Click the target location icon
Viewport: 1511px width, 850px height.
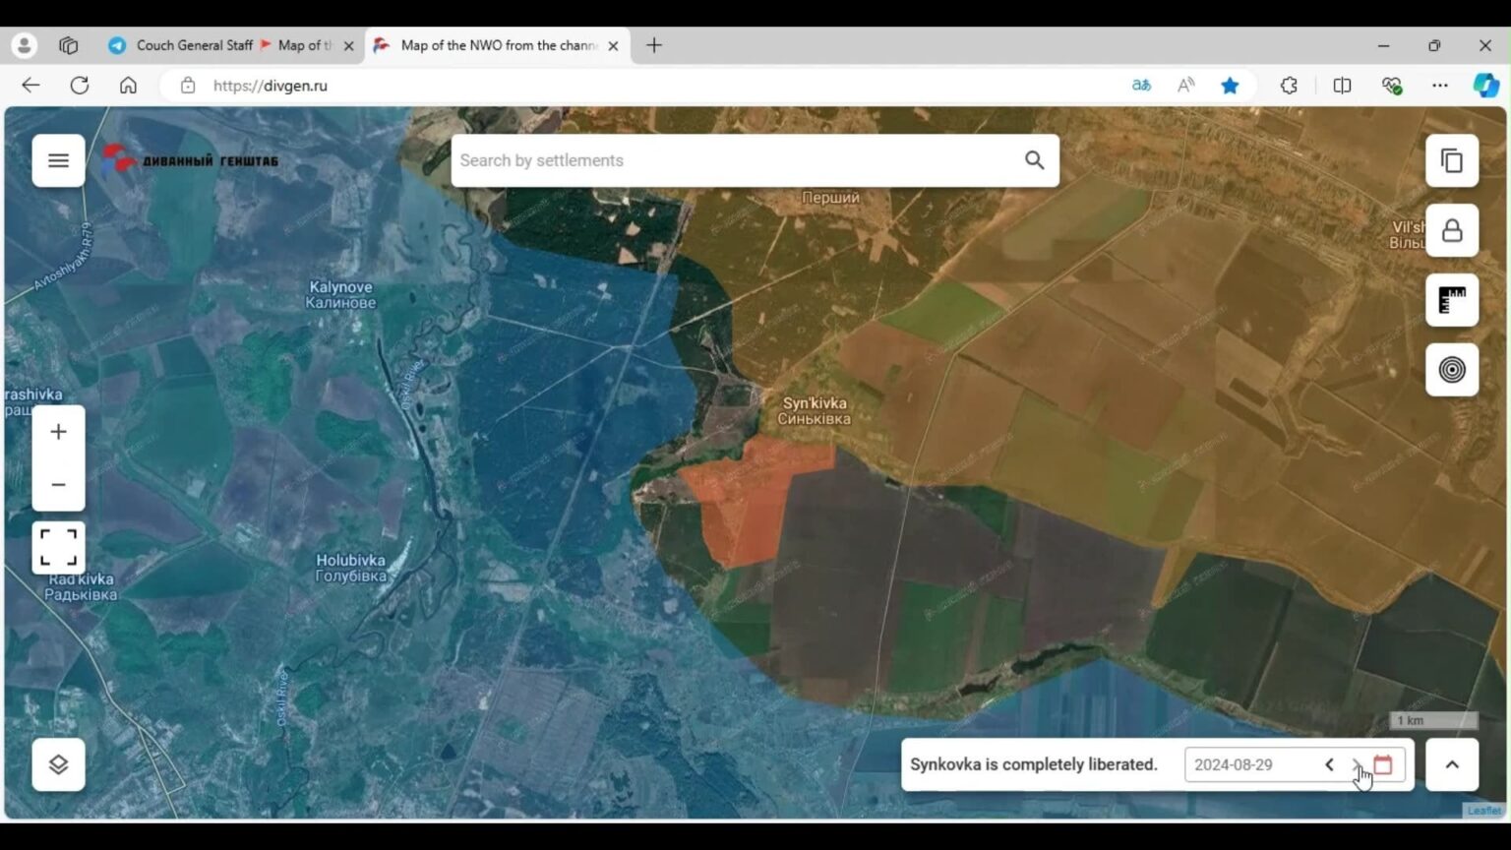point(1452,370)
